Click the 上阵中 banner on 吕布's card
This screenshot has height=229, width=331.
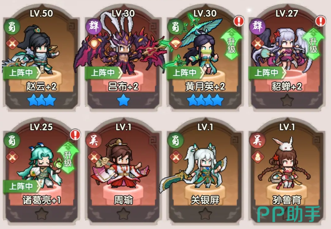tap(104, 73)
